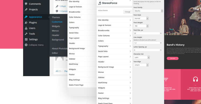Collapse the admin menu with arrow icon

pyautogui.click(x=26, y=45)
